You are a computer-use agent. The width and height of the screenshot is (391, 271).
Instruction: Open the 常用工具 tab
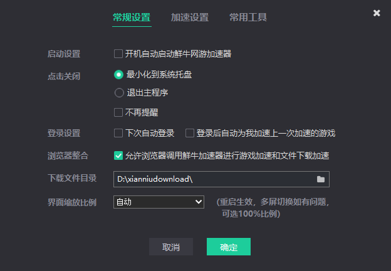pyautogui.click(x=248, y=17)
